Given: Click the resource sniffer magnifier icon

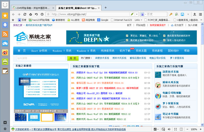Looking at the screenshot, I should [176, 14].
